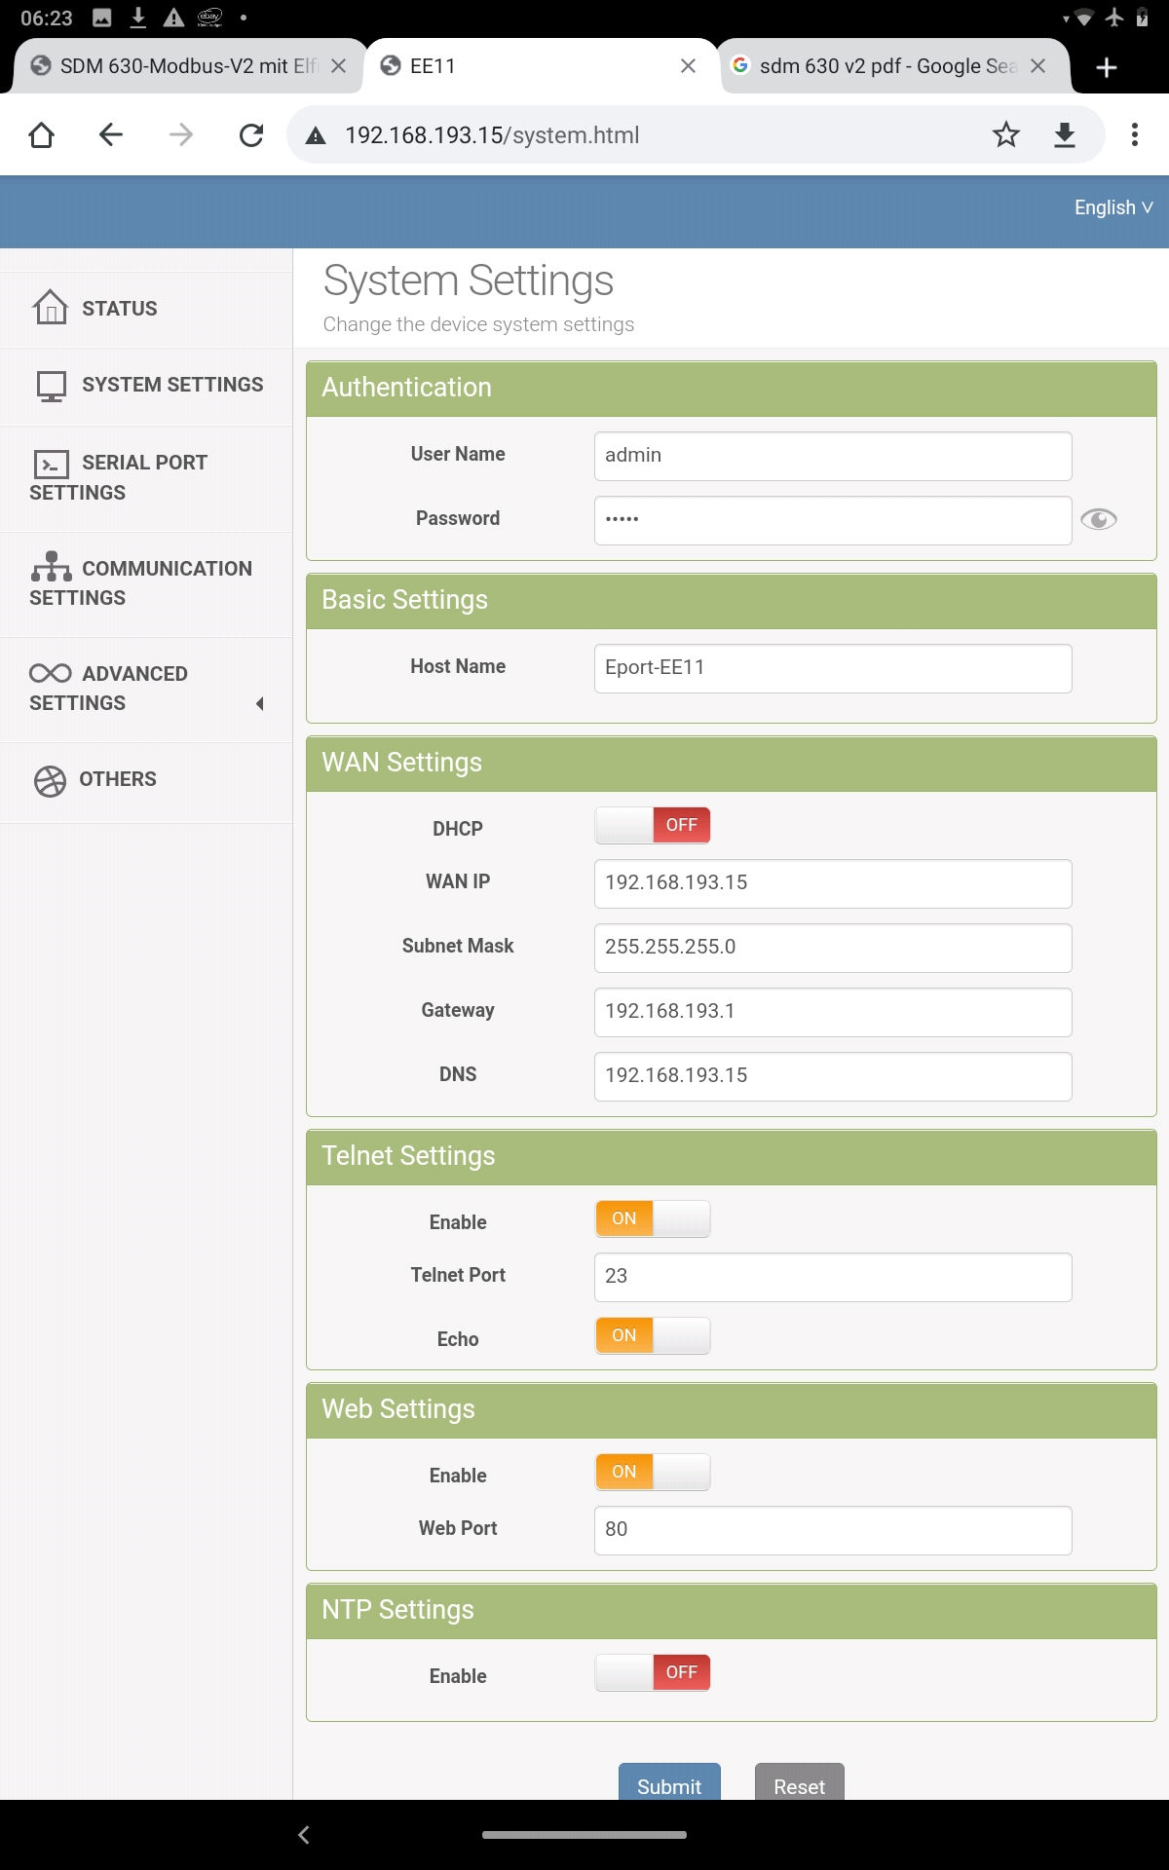
Task: Click the Serial Port terminal icon
Action: pos(51,464)
